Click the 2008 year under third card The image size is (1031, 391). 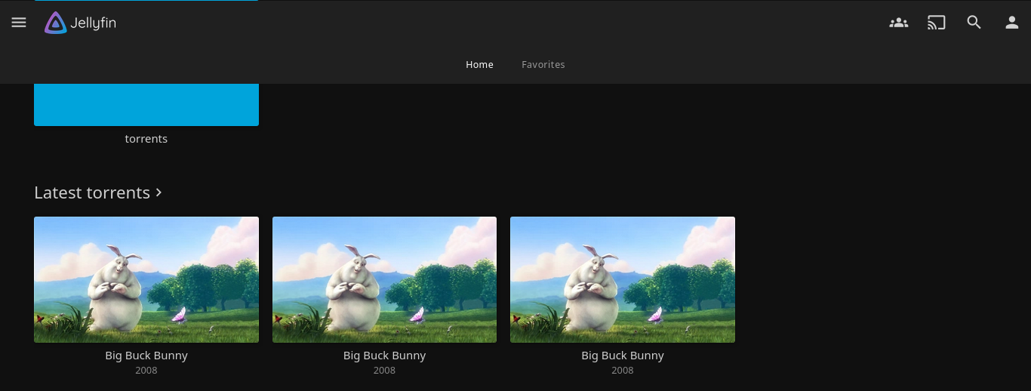click(623, 371)
